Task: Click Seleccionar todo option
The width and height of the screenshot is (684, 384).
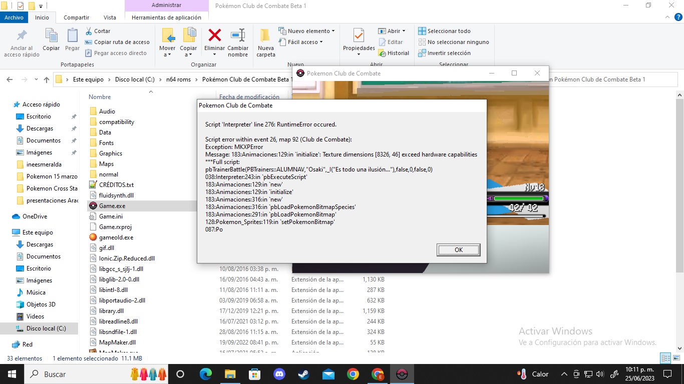Action: coord(445,31)
